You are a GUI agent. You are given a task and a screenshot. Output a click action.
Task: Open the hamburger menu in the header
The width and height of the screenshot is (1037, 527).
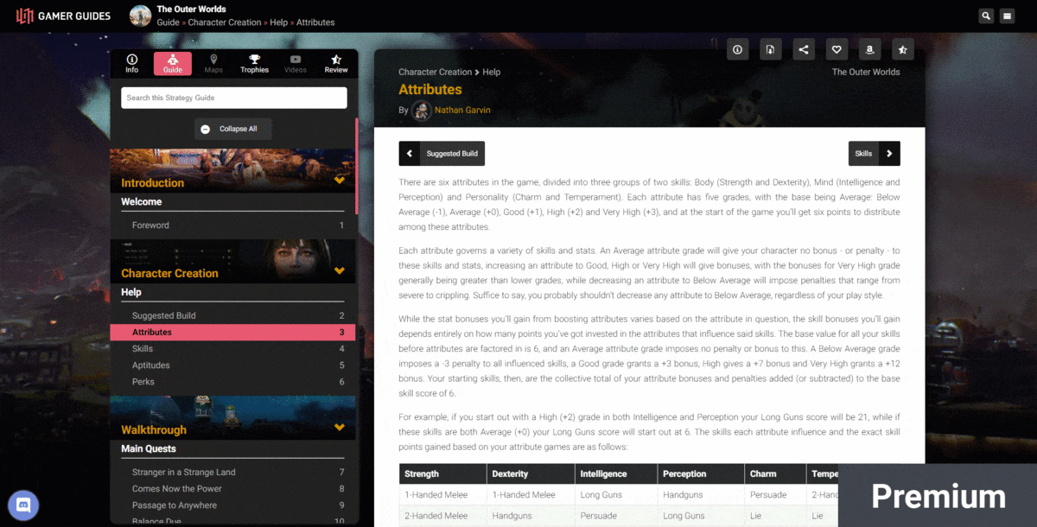[x=1007, y=16]
